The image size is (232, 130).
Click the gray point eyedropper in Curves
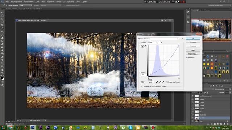click(x=160, y=82)
